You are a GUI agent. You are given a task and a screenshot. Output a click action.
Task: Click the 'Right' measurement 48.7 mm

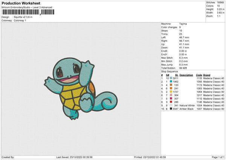[184, 41]
